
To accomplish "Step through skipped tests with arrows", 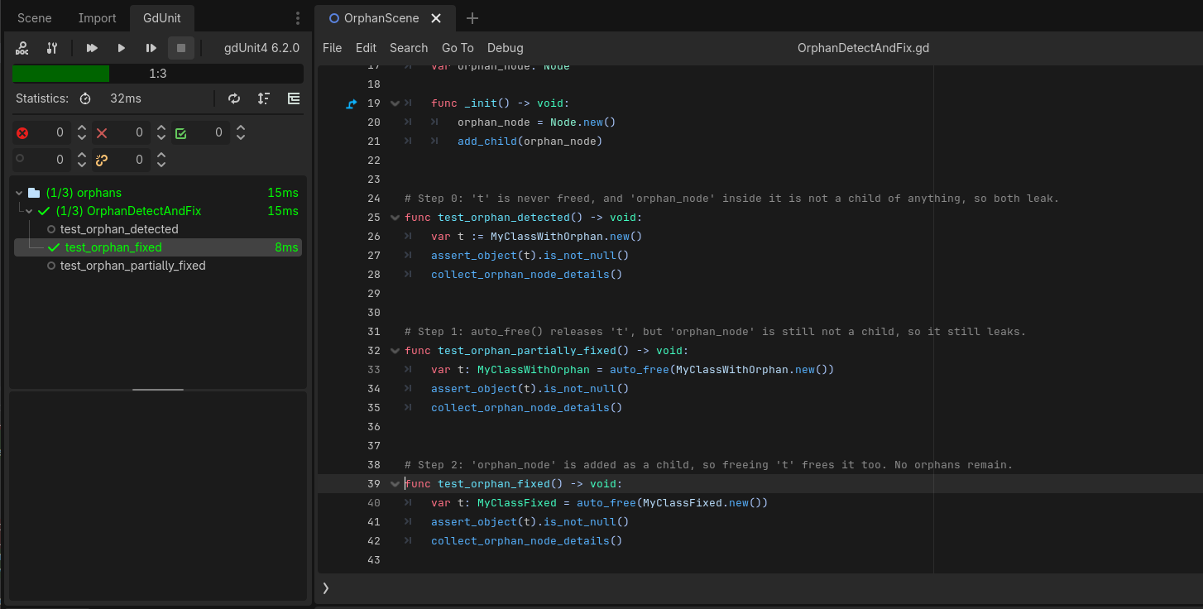I will coord(81,159).
